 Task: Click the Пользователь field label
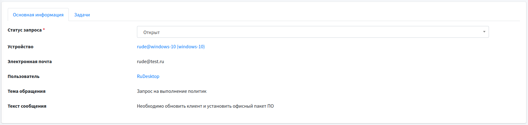pos(24,76)
